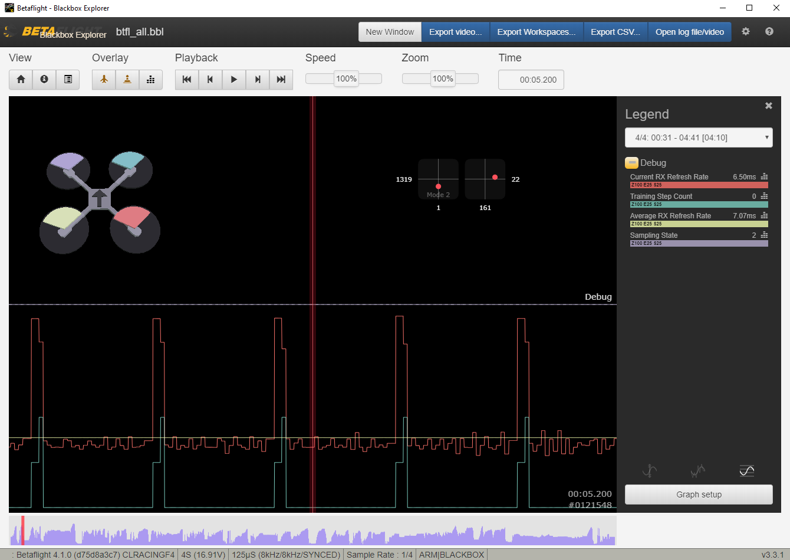Click the Sampling State label
Screen dimensions: 790x560
[654, 235]
